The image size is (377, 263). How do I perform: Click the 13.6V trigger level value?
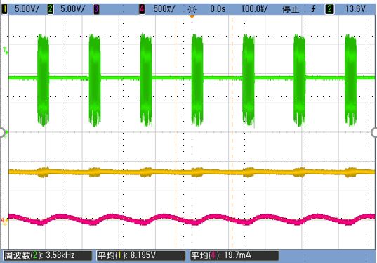[356, 9]
